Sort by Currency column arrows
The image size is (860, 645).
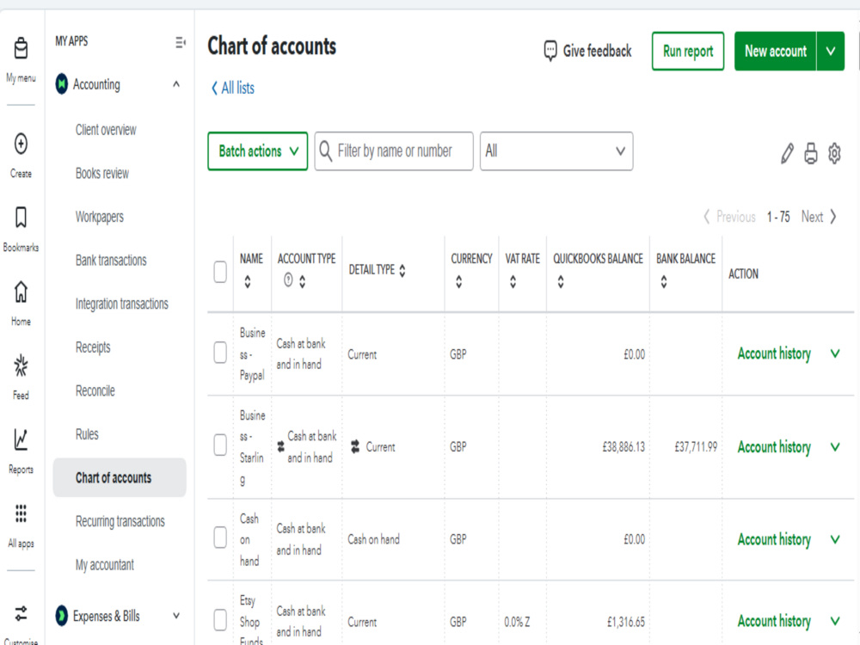(x=458, y=282)
